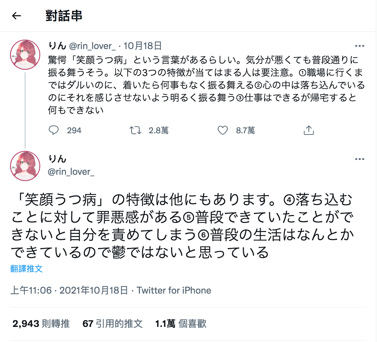Click りん display name in first tweet
The height and width of the screenshot is (342, 377).
(x=57, y=46)
